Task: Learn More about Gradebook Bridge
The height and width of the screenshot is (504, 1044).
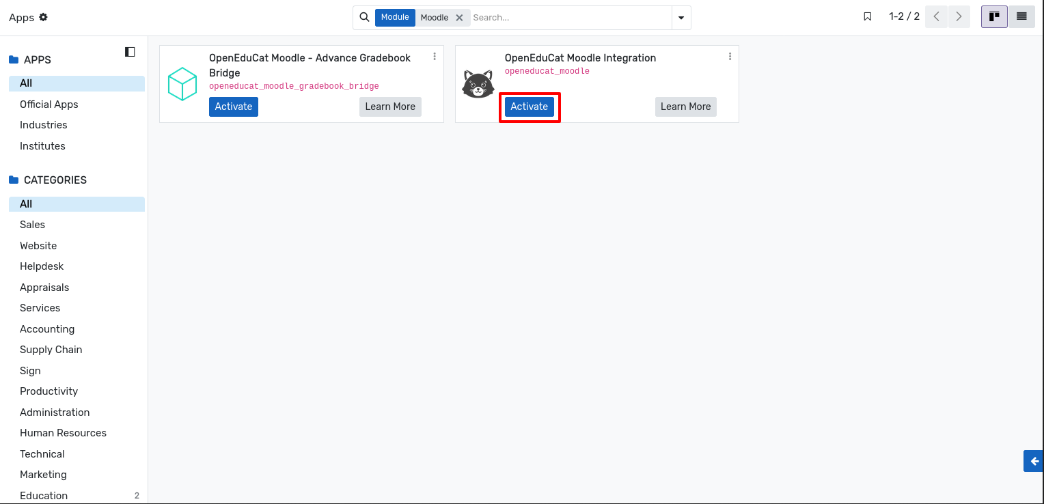Action: (x=390, y=107)
